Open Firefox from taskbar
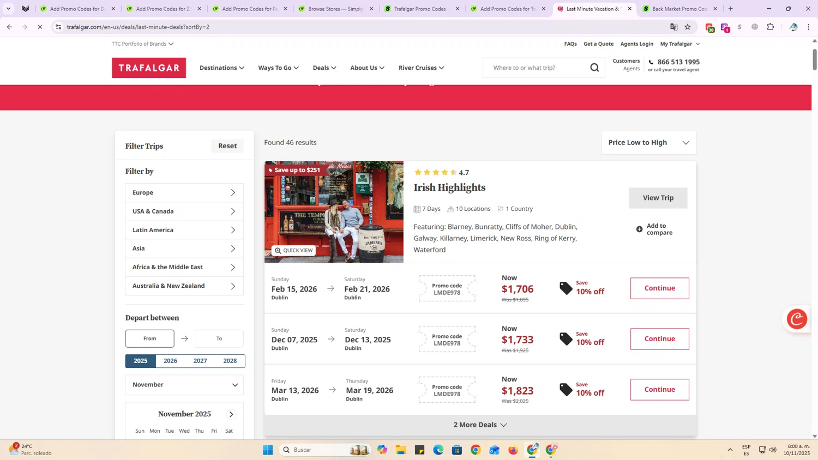The height and width of the screenshot is (460, 818). coord(513,450)
